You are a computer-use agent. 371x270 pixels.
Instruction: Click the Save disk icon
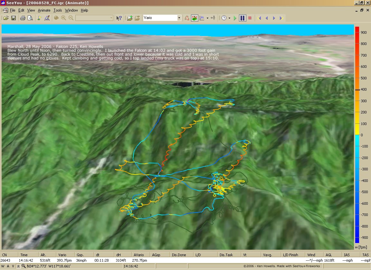pos(14,18)
